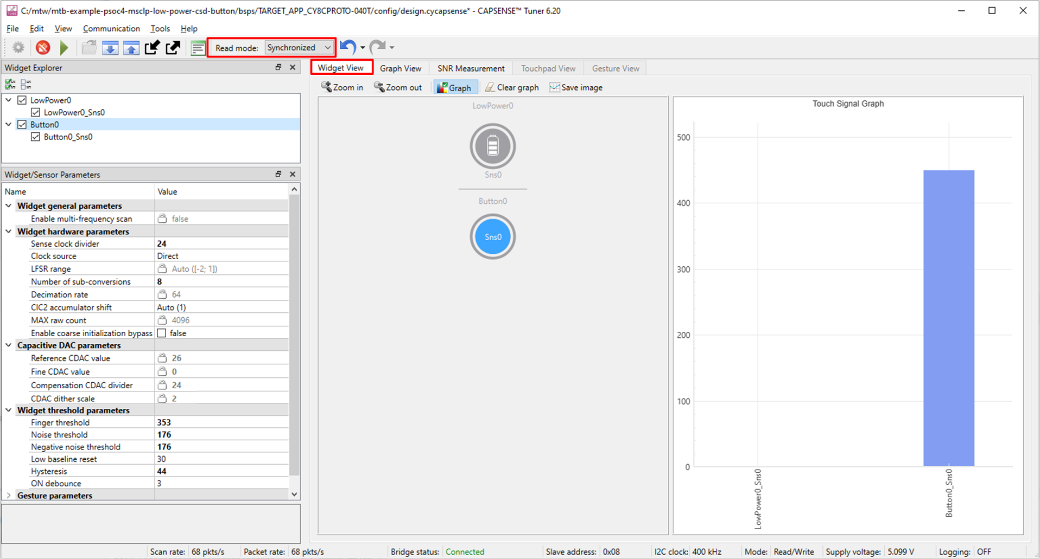
Task: Switch to the SNR Measurement tab
Action: coord(471,68)
